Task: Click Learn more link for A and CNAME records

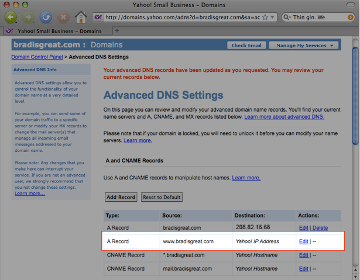Action: pyautogui.click(x=246, y=178)
